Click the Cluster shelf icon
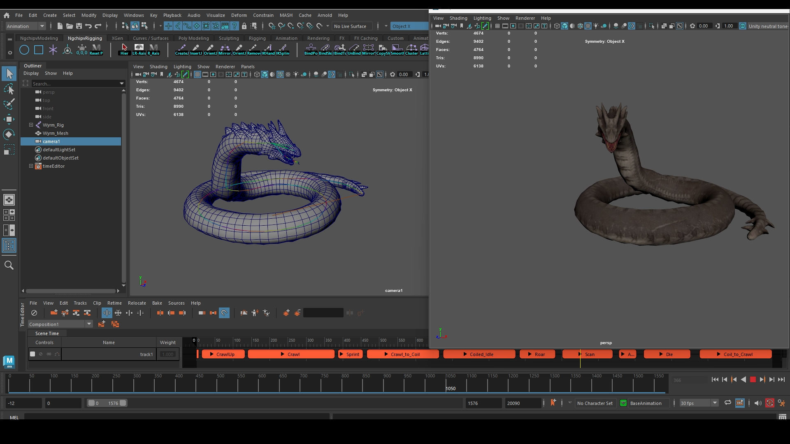This screenshot has height=444, width=790. click(x=411, y=50)
